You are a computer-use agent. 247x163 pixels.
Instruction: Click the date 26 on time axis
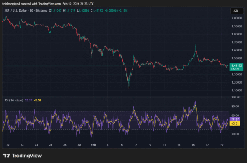(51, 145)
